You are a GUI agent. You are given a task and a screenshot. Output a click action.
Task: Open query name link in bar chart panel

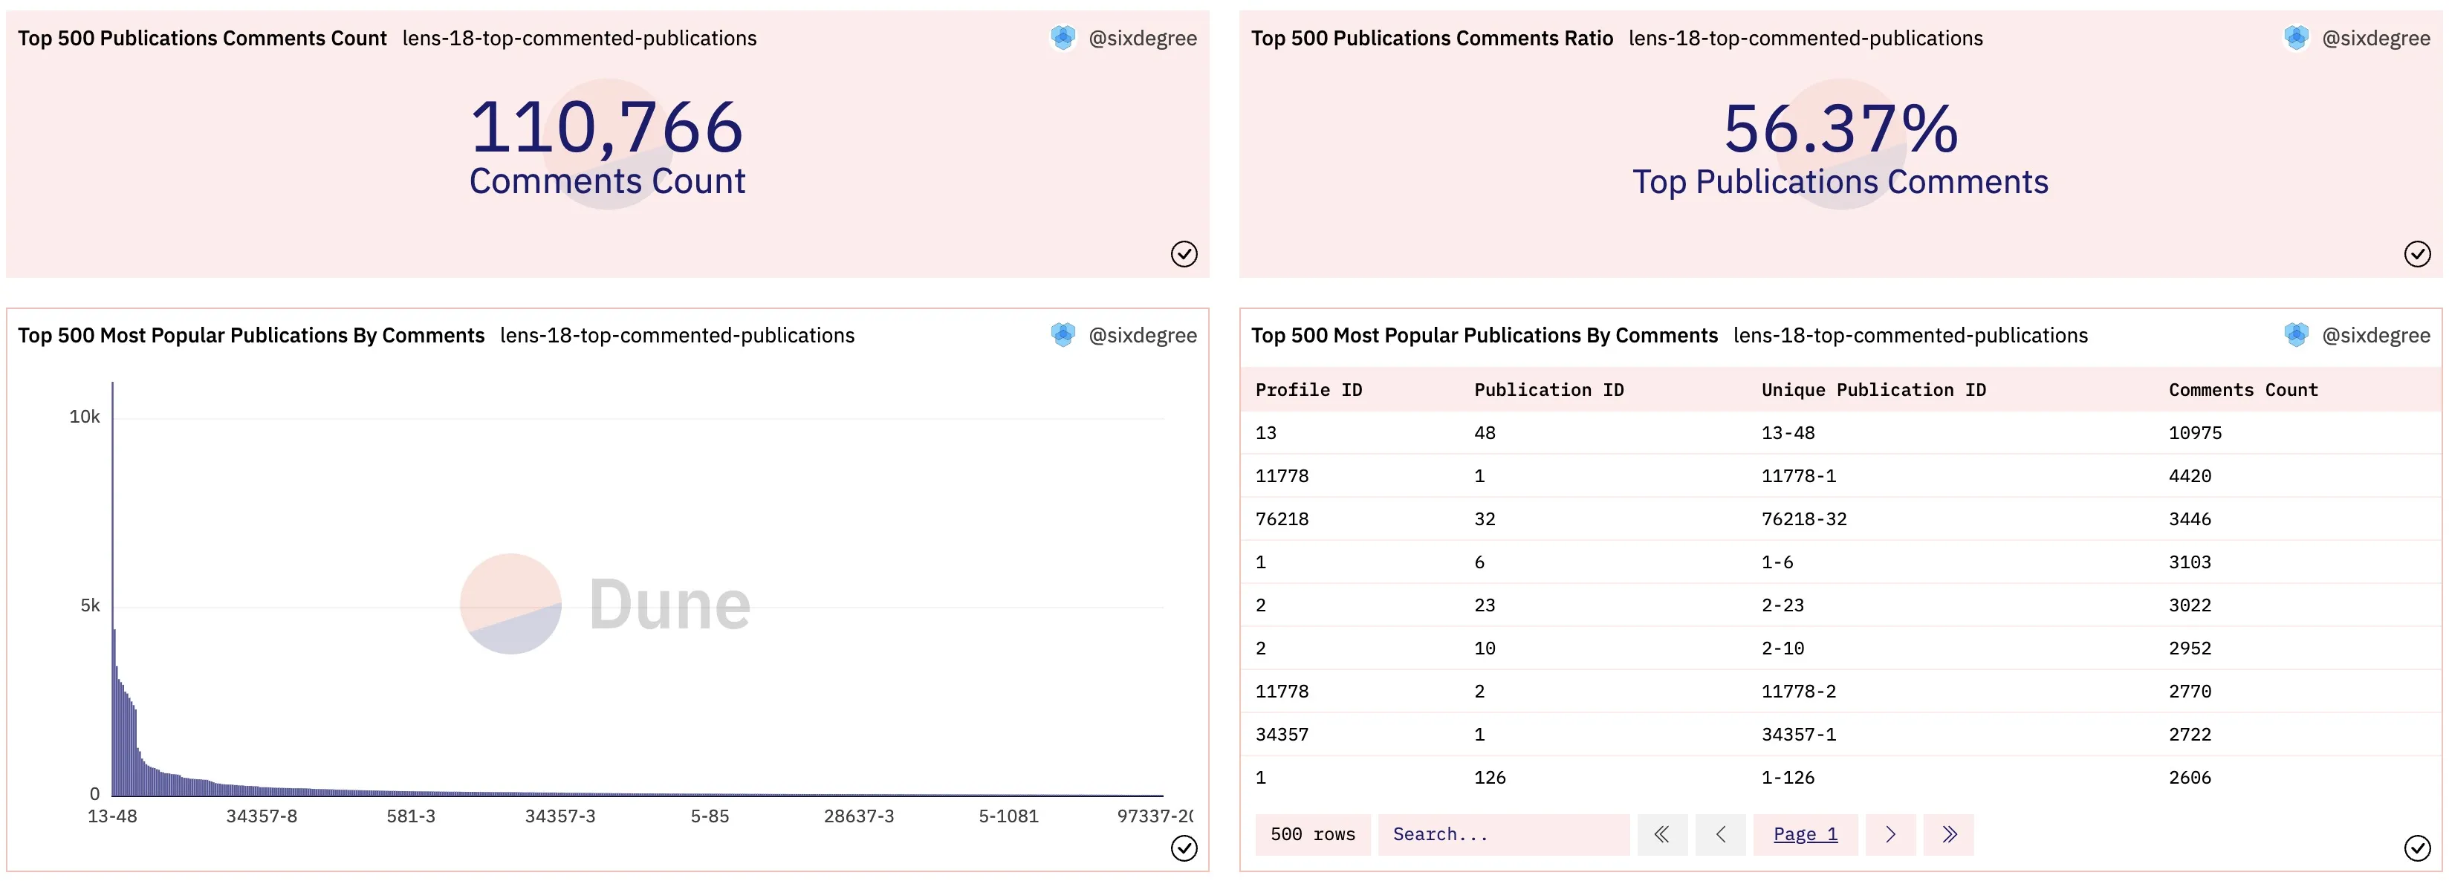677,336
